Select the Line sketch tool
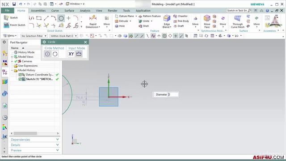The image size is (286, 161). coord(46,18)
